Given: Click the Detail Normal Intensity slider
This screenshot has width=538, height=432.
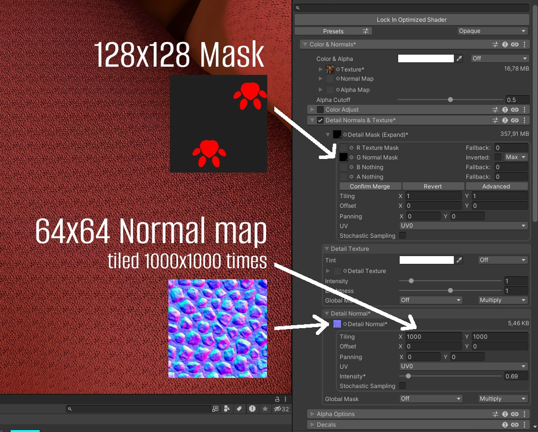Looking at the screenshot, I should click(450, 376).
